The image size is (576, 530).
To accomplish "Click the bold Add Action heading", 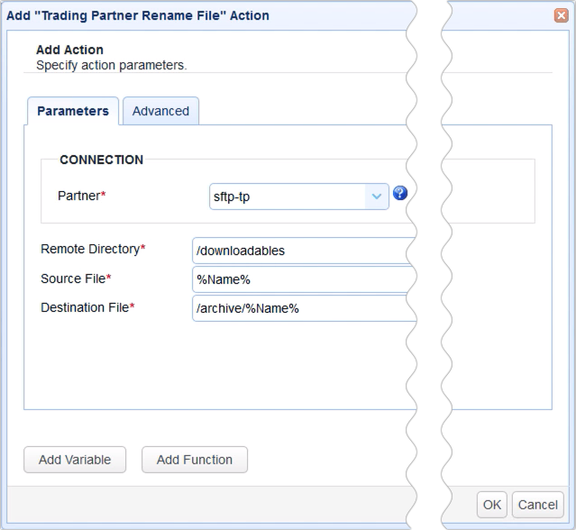I will click(x=69, y=50).
